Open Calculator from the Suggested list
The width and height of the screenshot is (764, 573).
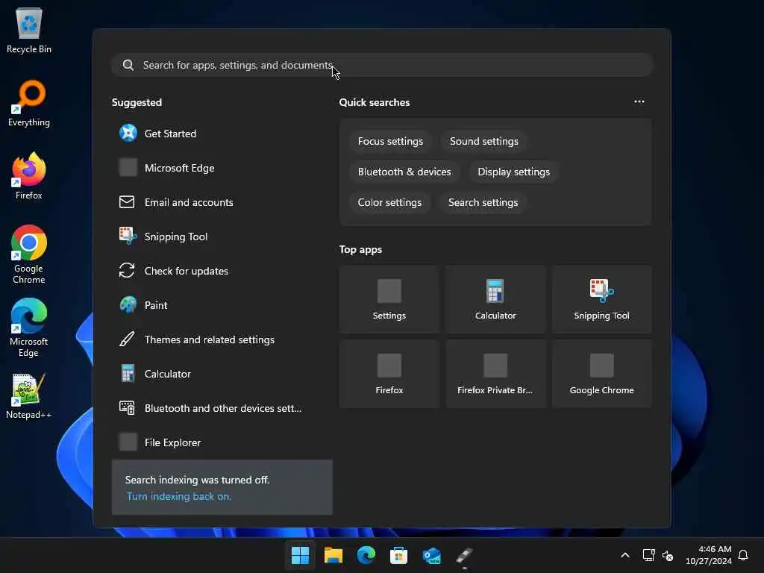[x=222, y=374]
